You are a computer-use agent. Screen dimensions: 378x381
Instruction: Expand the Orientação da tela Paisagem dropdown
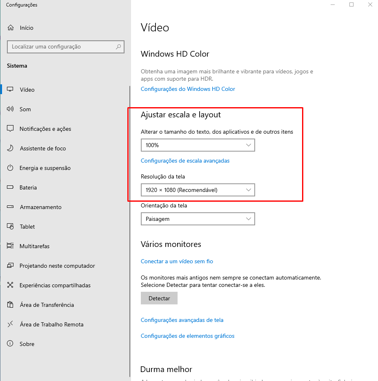198,219
